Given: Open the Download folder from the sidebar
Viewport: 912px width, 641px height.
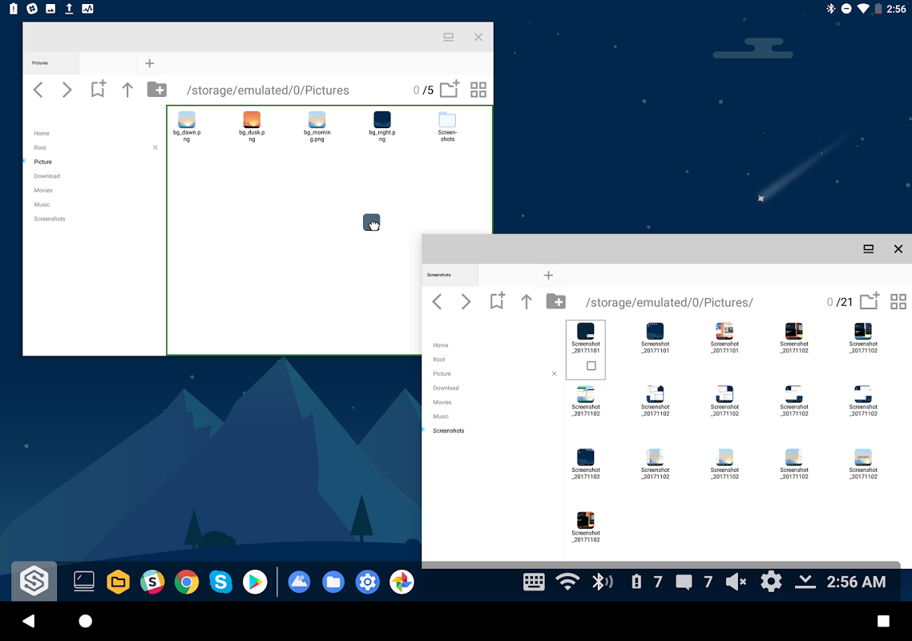Looking at the screenshot, I should tap(46, 175).
